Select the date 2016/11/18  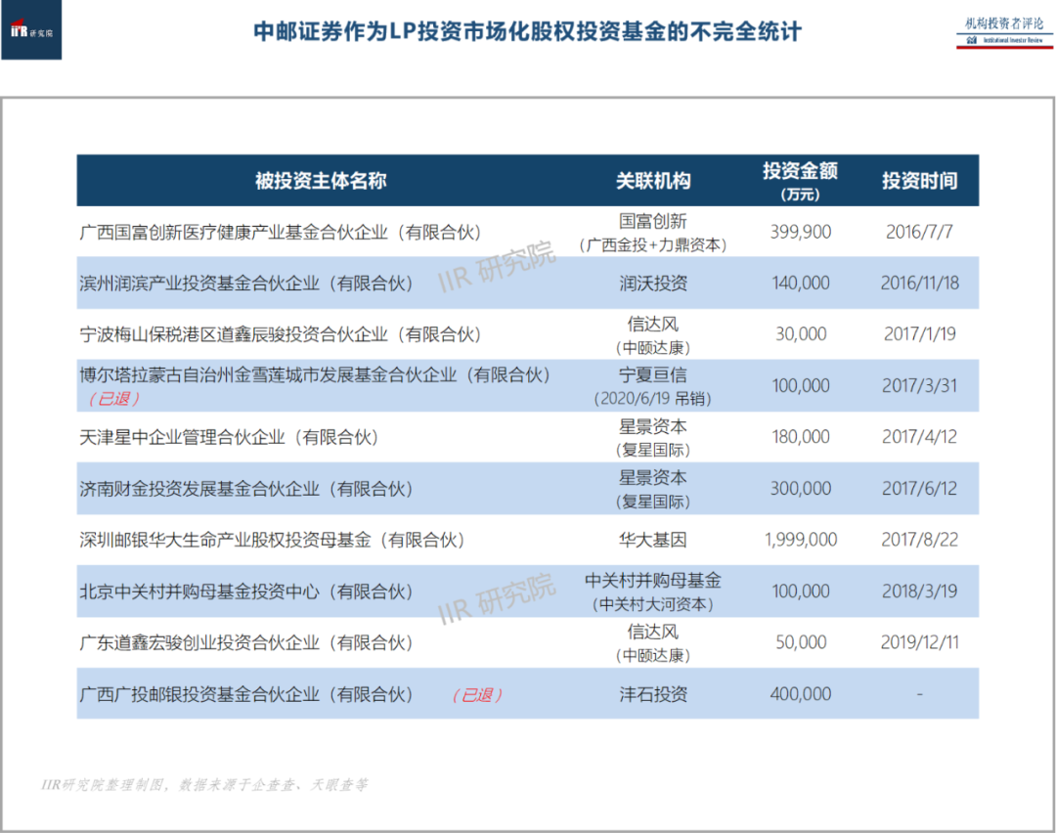[x=920, y=283]
